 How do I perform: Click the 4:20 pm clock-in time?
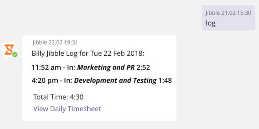[45, 81]
